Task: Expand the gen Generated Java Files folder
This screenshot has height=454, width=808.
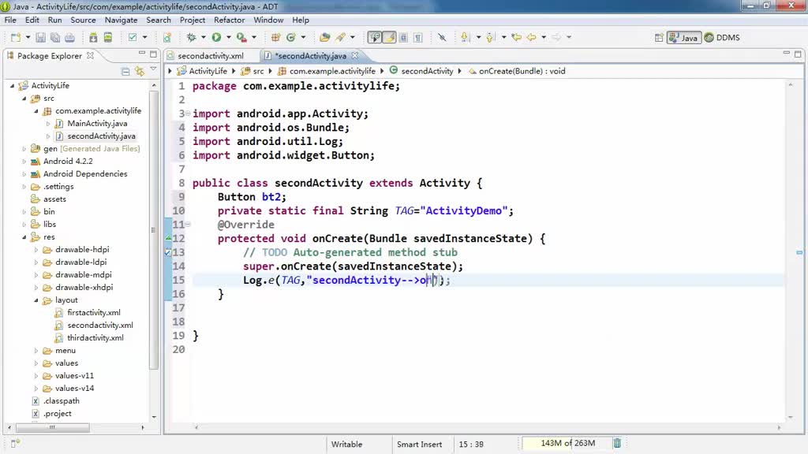Action: pyautogui.click(x=24, y=149)
